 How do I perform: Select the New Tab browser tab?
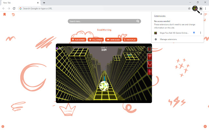click(20, 2)
